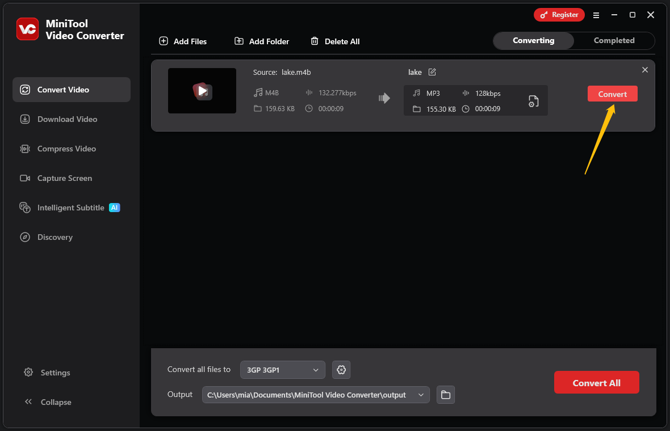Play the lake.m4b thumbnail preview
The width and height of the screenshot is (670, 431).
(202, 91)
